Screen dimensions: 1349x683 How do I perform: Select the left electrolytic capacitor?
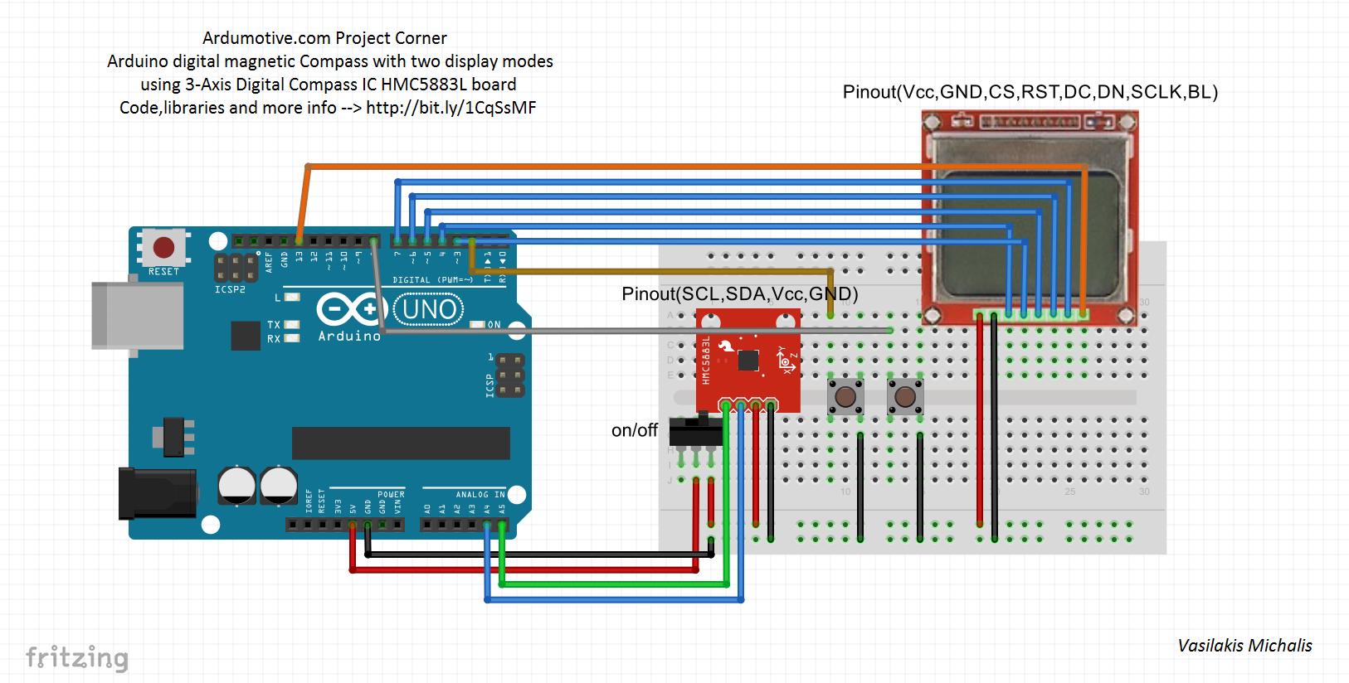(236, 486)
